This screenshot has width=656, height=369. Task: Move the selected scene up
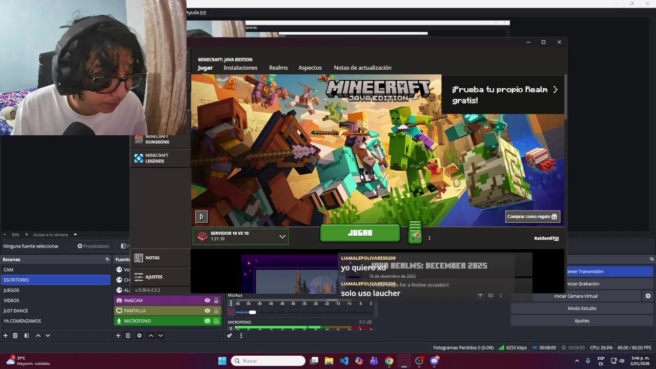[x=38, y=336]
